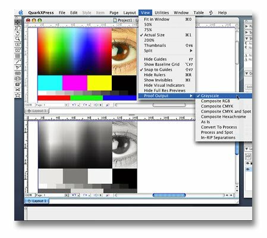
Task: Click Redo in upper window's bottom bar
Action: (86, 105)
